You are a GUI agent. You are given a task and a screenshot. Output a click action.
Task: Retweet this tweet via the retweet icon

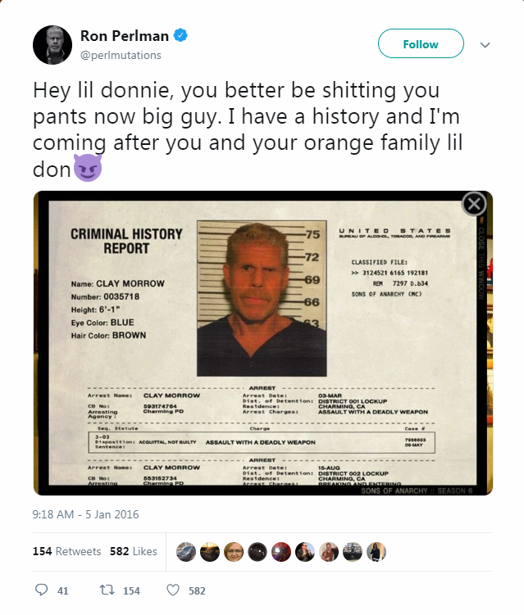(x=106, y=590)
